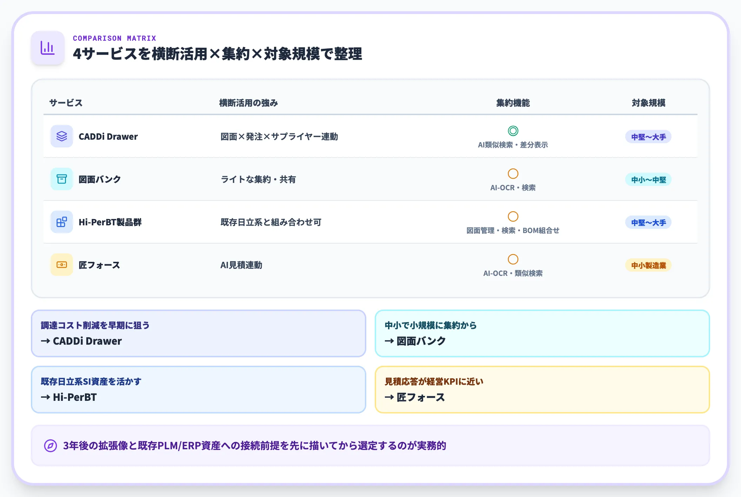
Task: Click the module grid icon for Hi-PerBT製品群
Action: point(61,222)
